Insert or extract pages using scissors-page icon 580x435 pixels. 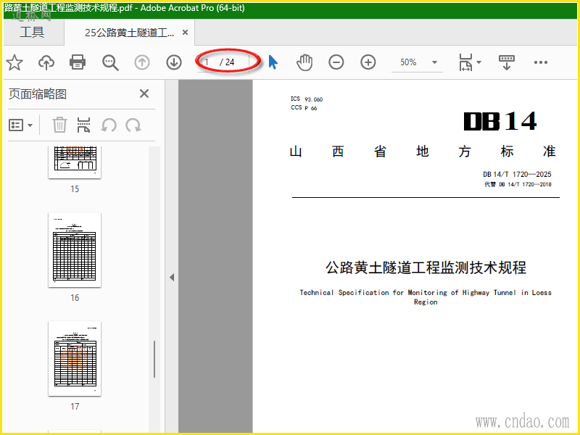coord(83,125)
